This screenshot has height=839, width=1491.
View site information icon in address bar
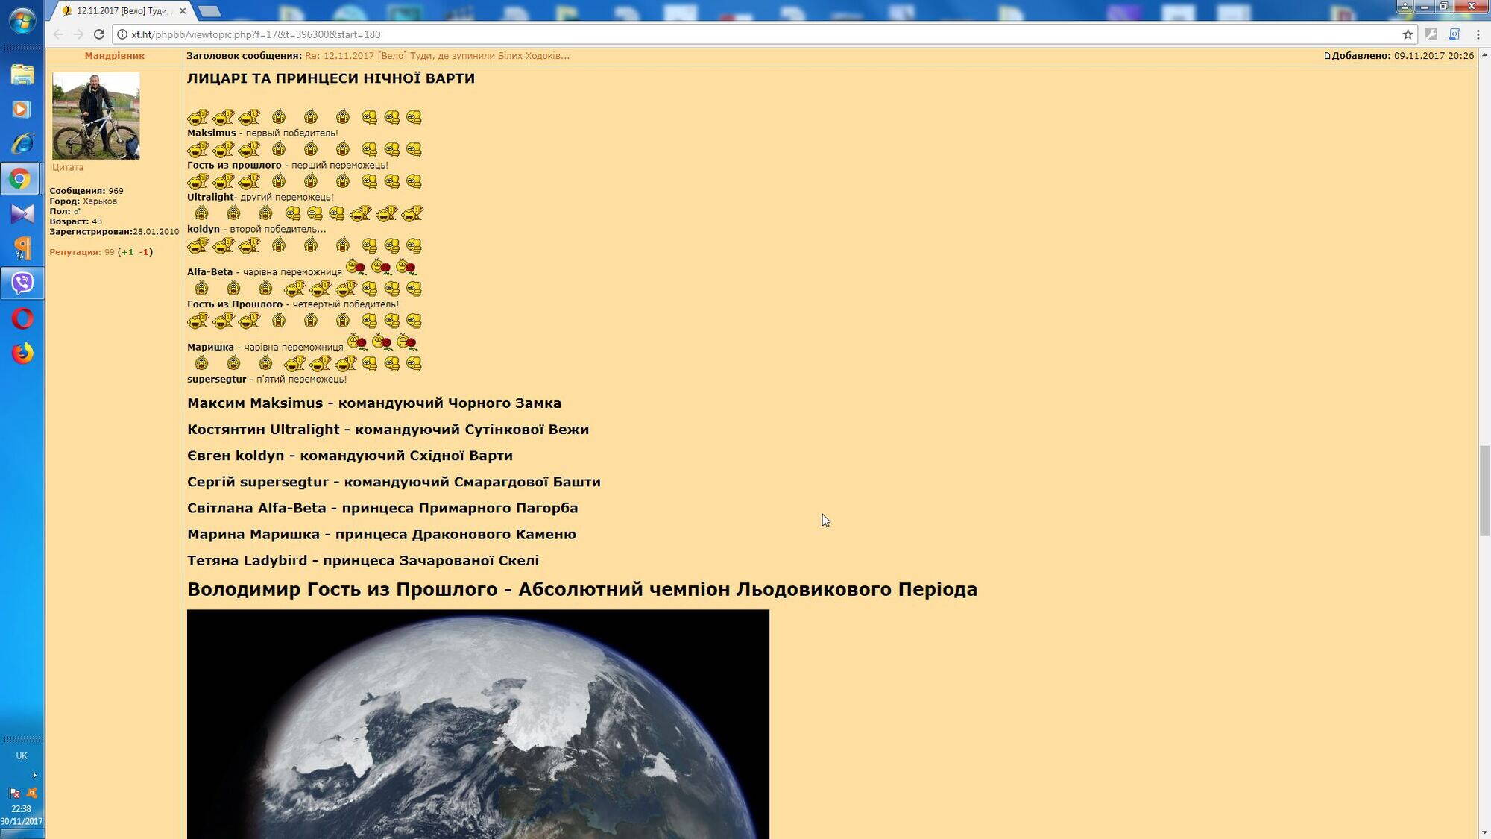click(x=122, y=34)
